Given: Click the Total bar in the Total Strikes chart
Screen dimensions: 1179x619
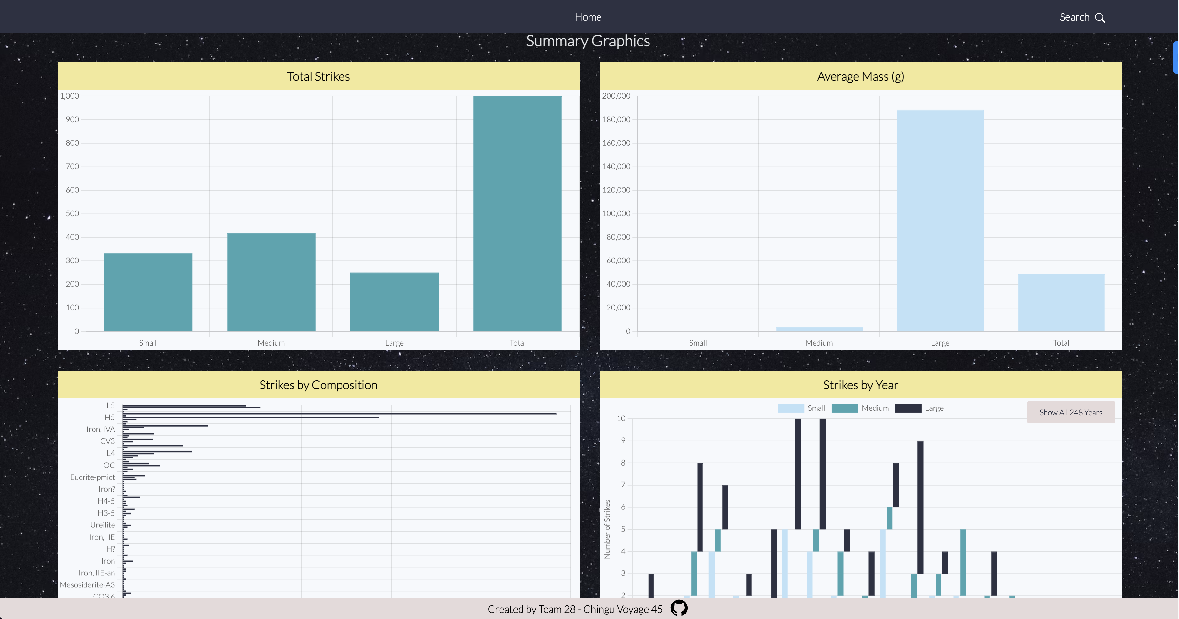Looking at the screenshot, I should (517, 213).
